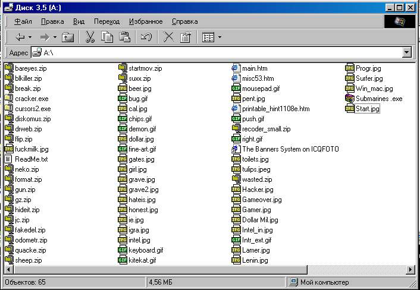This screenshot has height=290, width=420.
Task: Select file name format.zip
Action: pyautogui.click(x=29, y=179)
